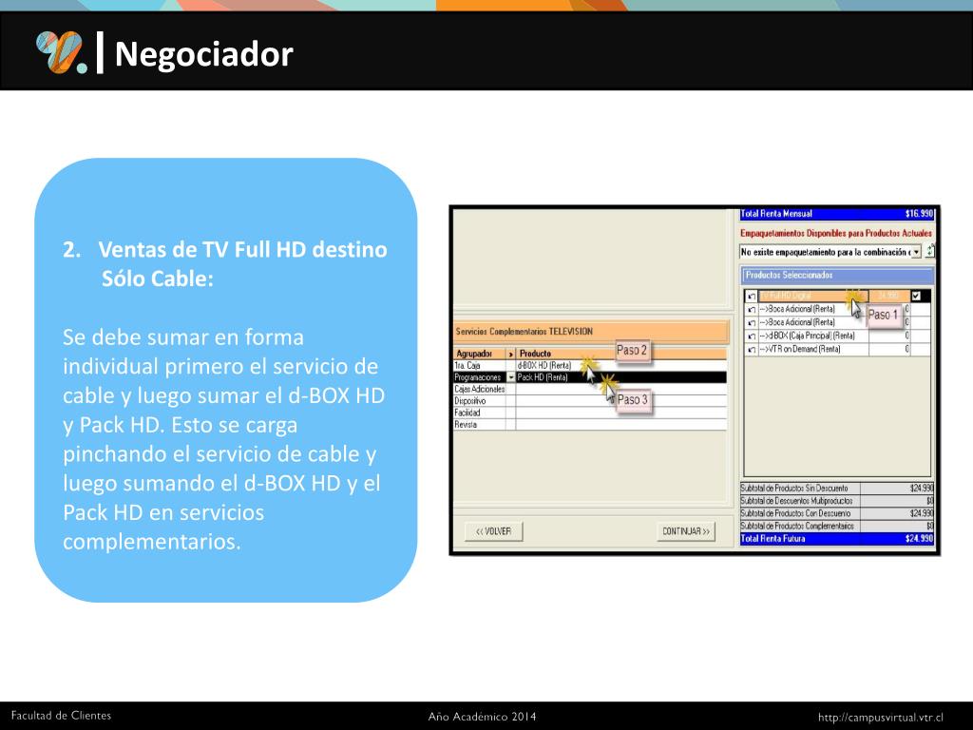The width and height of the screenshot is (973, 730).
Task: Click the Producto column header
Action: [x=620, y=354]
